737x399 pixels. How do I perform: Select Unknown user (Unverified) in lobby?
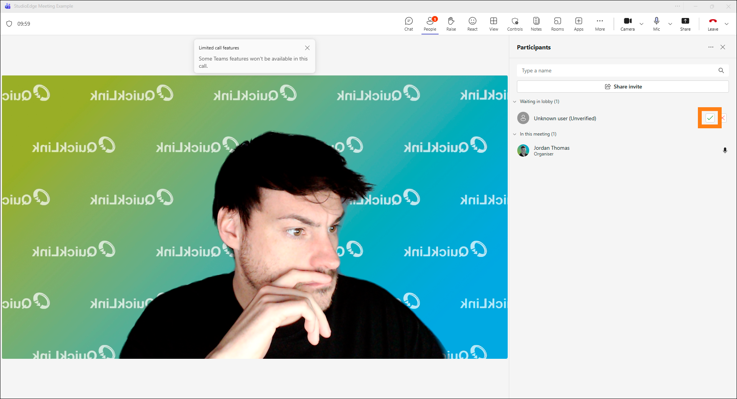565,118
